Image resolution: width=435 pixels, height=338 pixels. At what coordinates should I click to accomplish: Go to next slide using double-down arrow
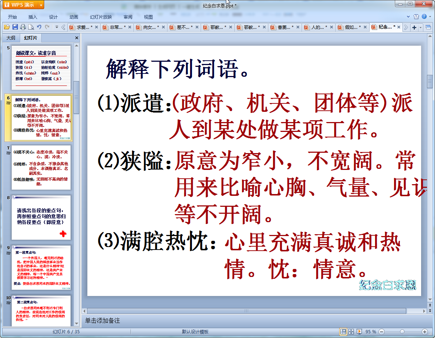pos(430,311)
